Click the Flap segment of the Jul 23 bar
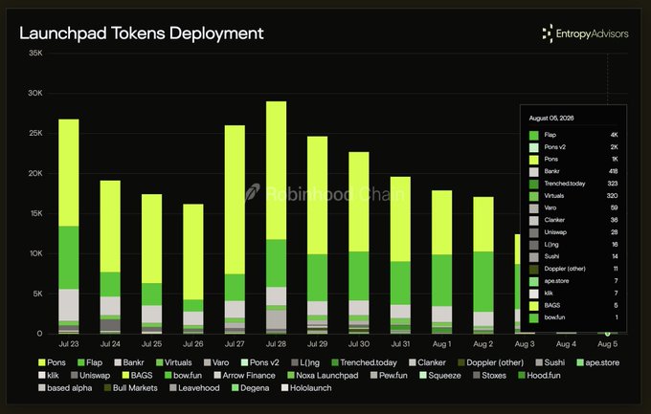 point(69,257)
